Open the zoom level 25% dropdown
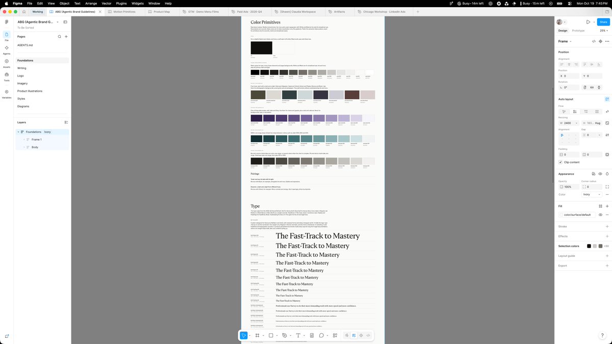Image resolution: width=612 pixels, height=344 pixels. (604, 31)
